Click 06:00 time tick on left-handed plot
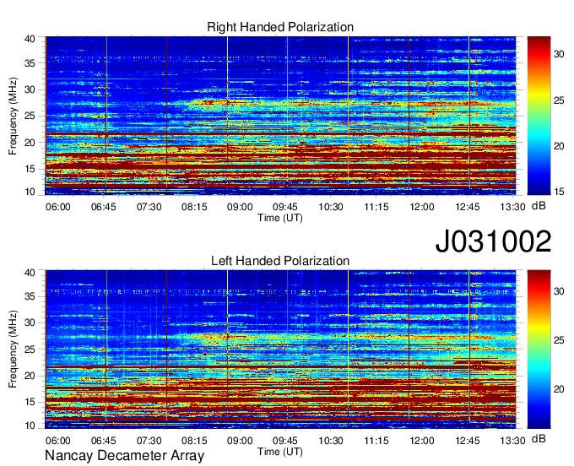Viewport: 574px width, 466px height. [x=58, y=441]
